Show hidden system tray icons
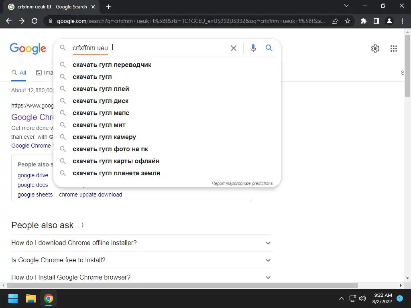Screen dimensions: 411x308 [x=341, y=298]
